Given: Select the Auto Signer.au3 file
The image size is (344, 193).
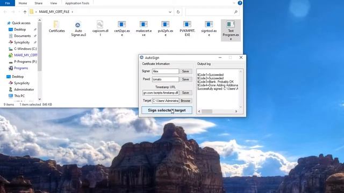Looking at the screenshot, I should click(78, 28).
